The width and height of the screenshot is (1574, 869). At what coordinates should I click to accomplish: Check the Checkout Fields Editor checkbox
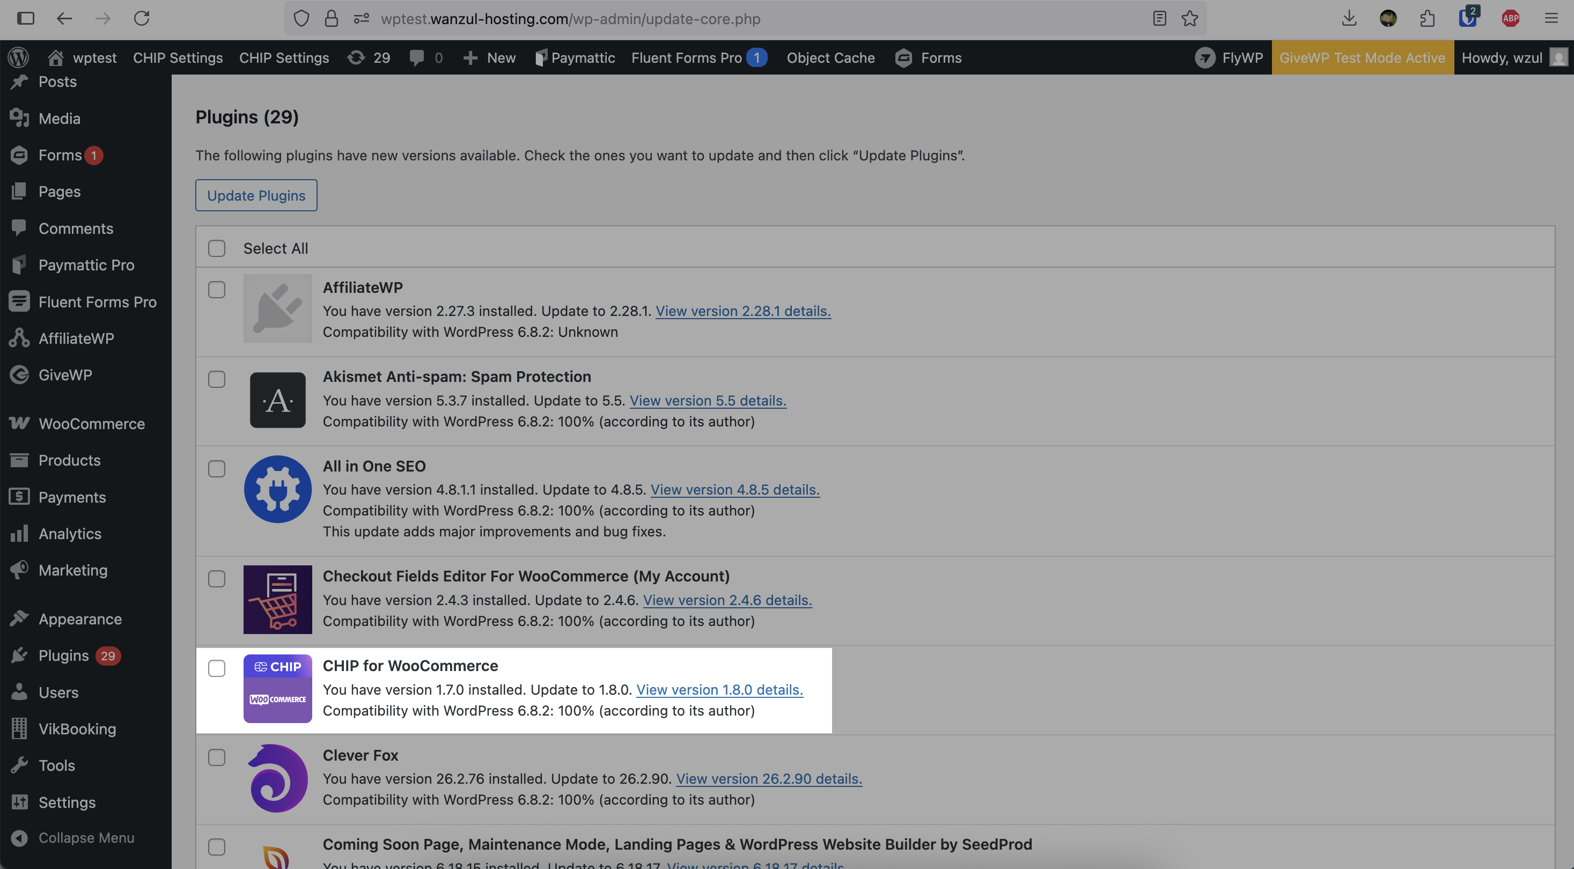[216, 579]
